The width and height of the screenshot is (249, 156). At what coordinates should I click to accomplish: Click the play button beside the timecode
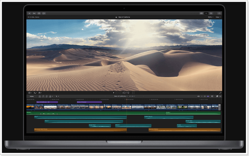(x=114, y=93)
